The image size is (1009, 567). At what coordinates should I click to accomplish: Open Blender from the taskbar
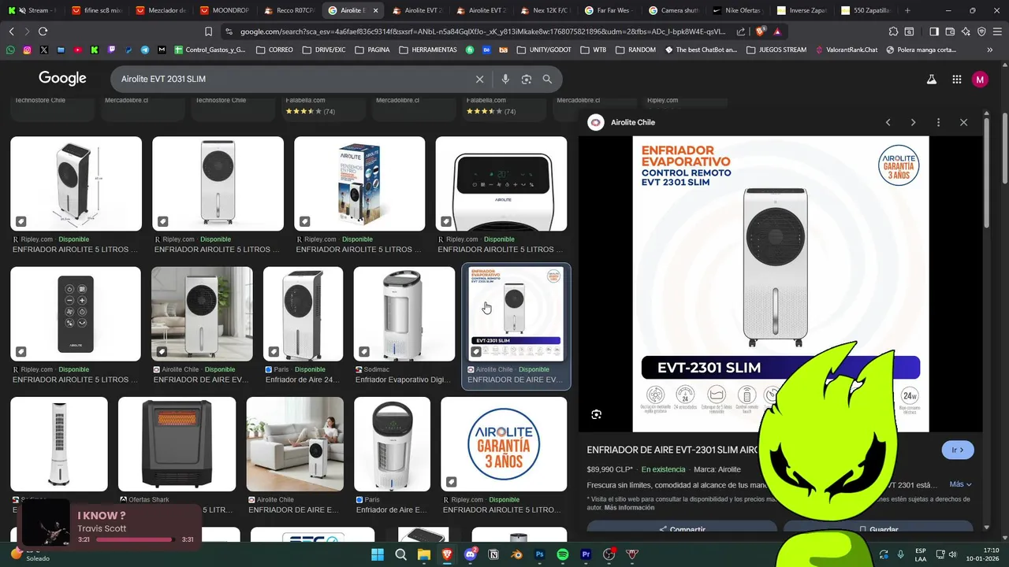[517, 554]
